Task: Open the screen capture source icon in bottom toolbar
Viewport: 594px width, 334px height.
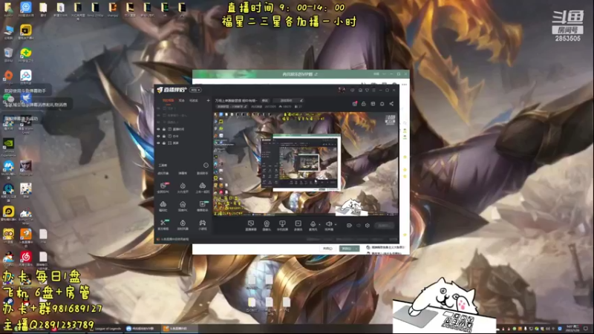Action: point(251,224)
